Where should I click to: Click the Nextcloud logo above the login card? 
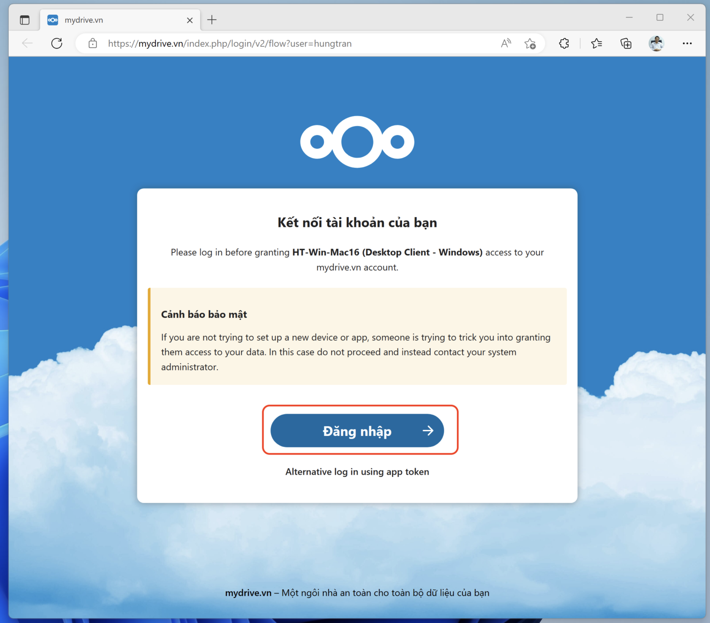(357, 141)
